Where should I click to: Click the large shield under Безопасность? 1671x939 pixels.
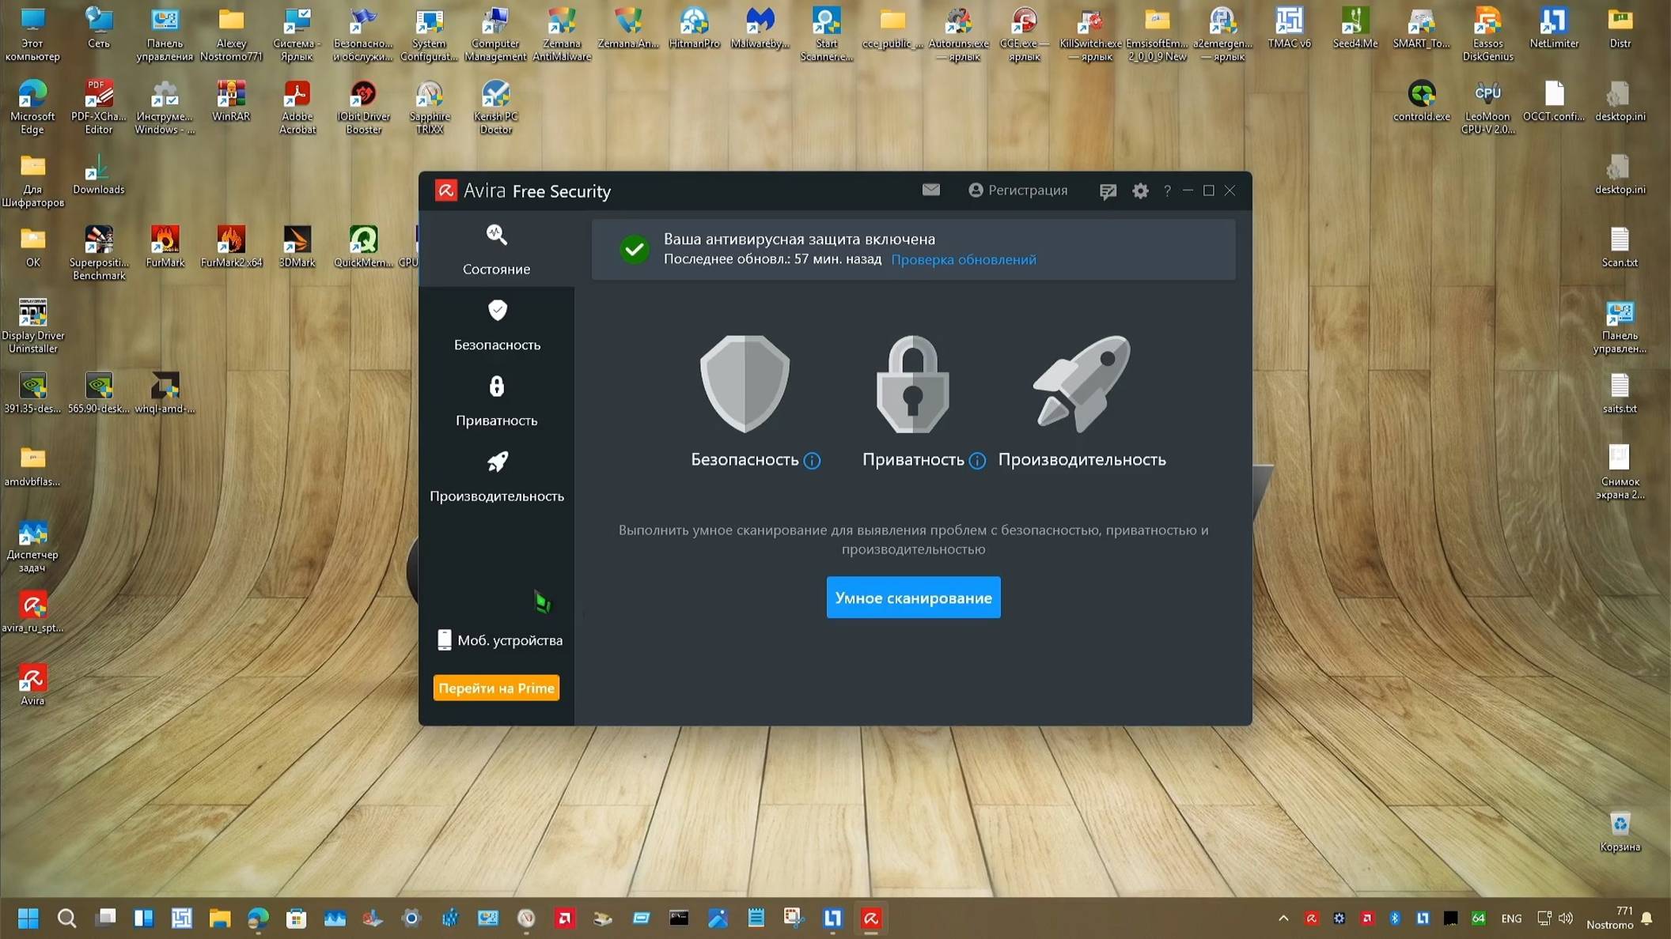tap(745, 385)
